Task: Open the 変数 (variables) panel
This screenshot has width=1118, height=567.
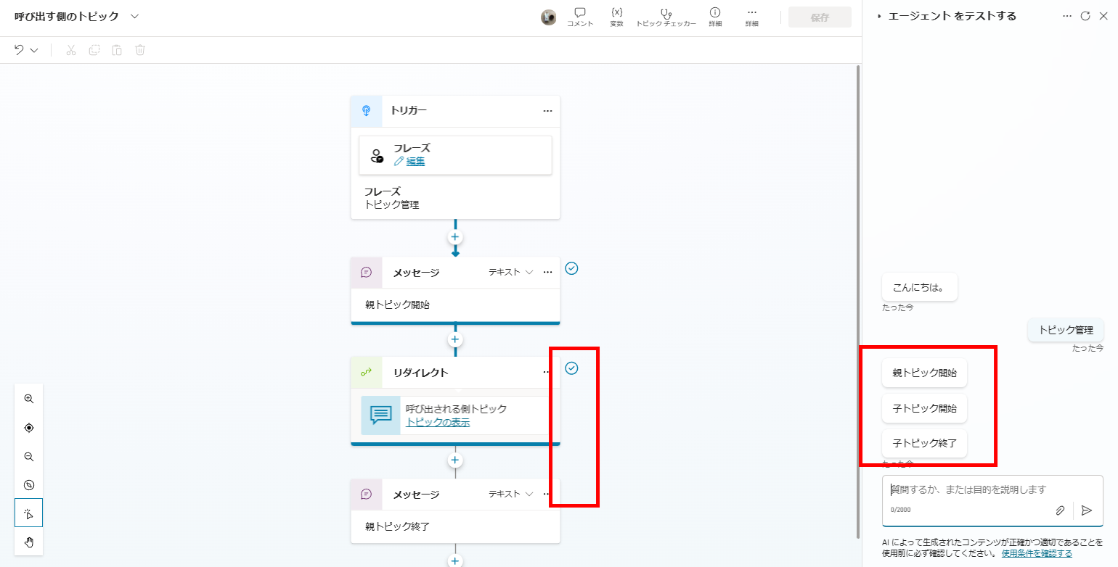Action: pos(616,17)
